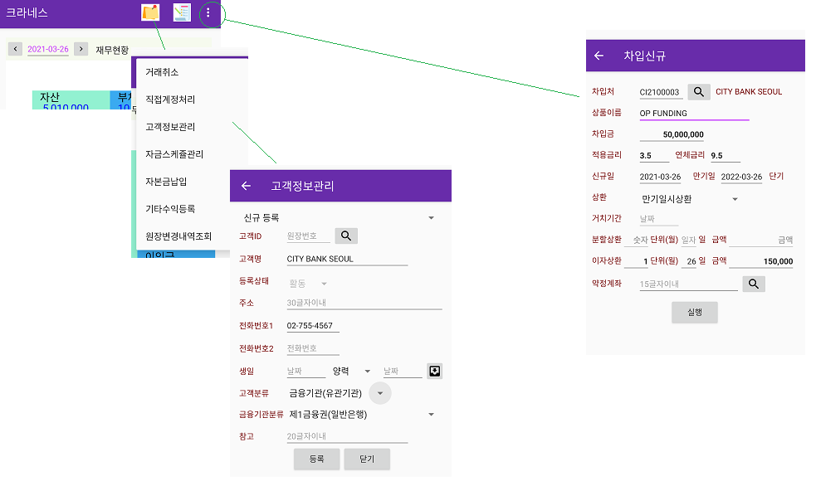Search 차입처 with the magnifier button
Image resolution: width=816 pixels, height=486 pixels.
tap(699, 92)
